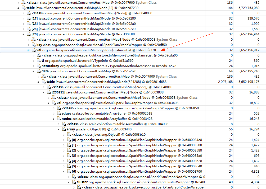Screen dimensions: 266x189
Task: Collapse array java.lang.Object[10] row
Action: [x=58, y=129]
